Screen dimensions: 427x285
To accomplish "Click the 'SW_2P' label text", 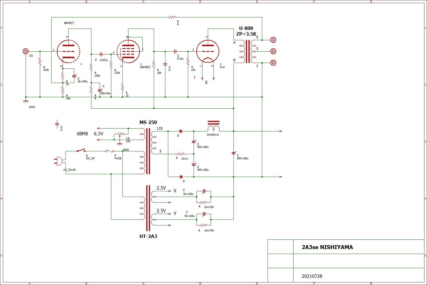I will click(x=90, y=158).
